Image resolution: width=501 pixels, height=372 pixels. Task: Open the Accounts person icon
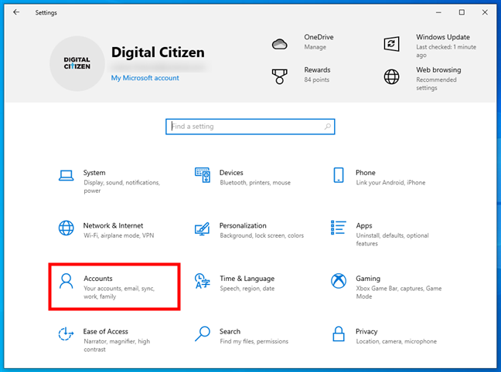tap(66, 281)
